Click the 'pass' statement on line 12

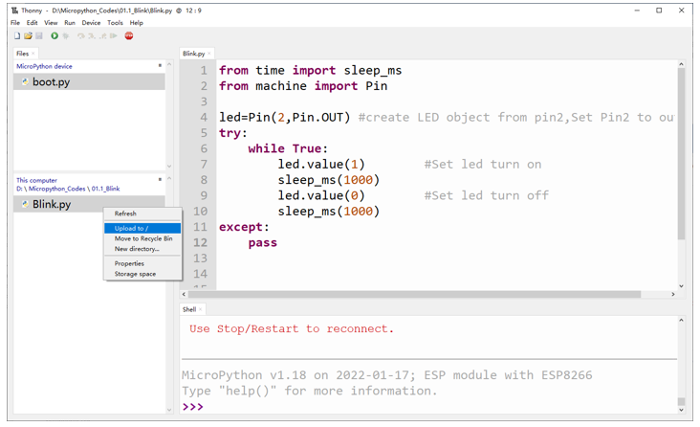coord(262,242)
